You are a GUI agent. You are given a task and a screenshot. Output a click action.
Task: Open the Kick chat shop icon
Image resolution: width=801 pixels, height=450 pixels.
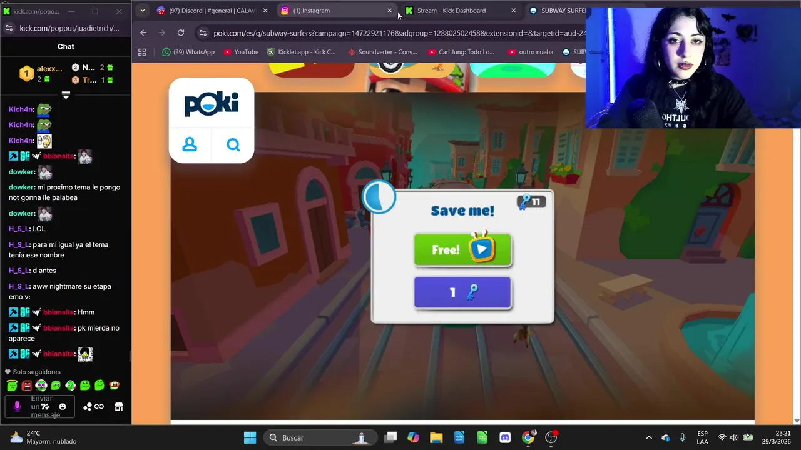coord(118,407)
